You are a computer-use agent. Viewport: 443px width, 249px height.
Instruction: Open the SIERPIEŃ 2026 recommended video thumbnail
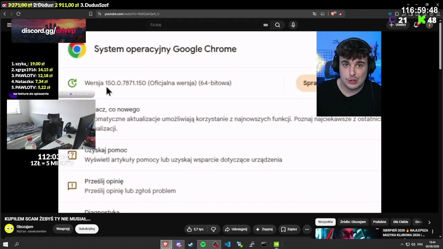pos(347,233)
